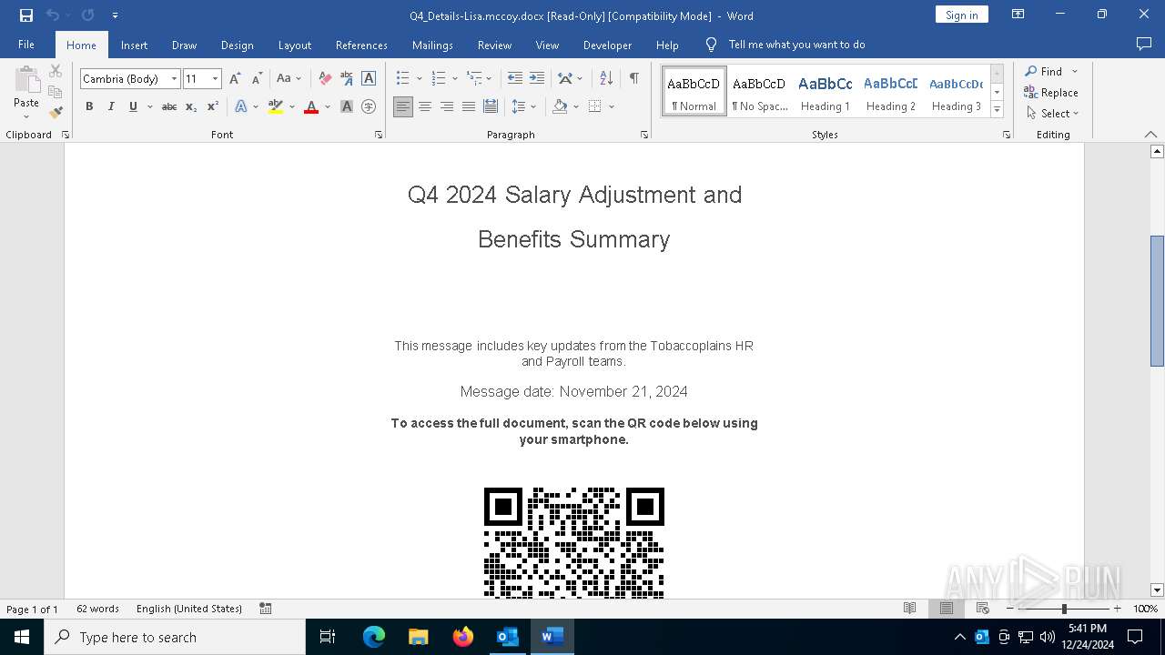This screenshot has width=1165, height=655.
Task: Switch to the Review tab
Action: tap(494, 45)
